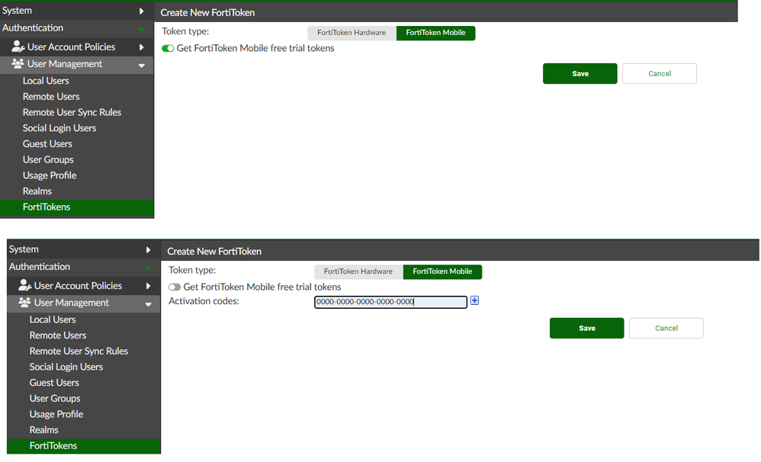Screen dimensions: 761x462
Task: Click 'Token type:' label in top form
Action: pyautogui.click(x=185, y=31)
